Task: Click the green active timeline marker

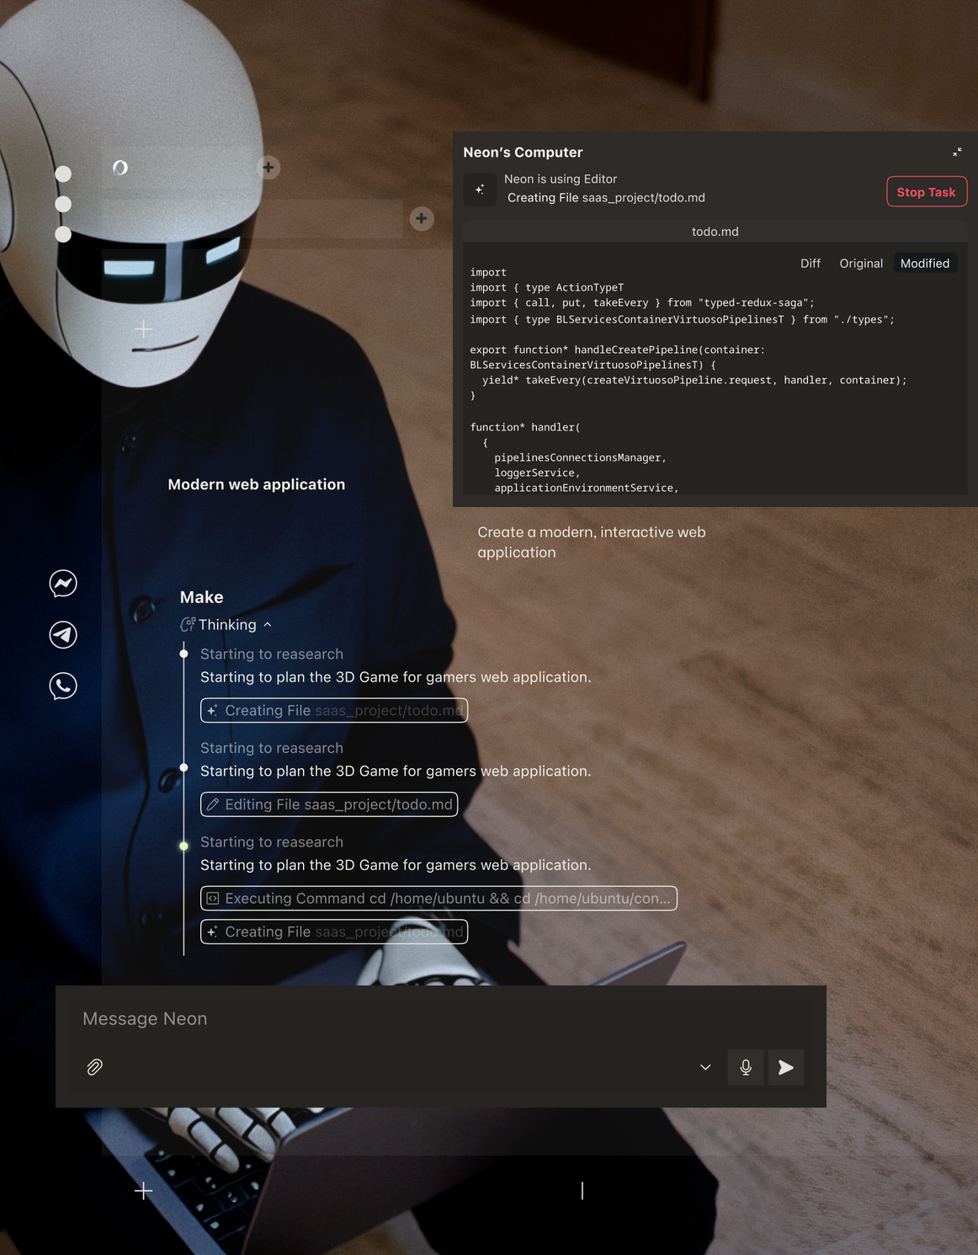Action: (x=183, y=846)
